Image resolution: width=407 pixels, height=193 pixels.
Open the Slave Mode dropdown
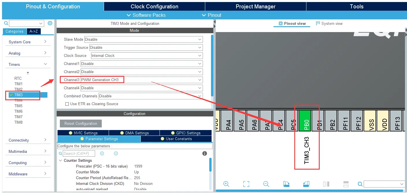[143, 39]
